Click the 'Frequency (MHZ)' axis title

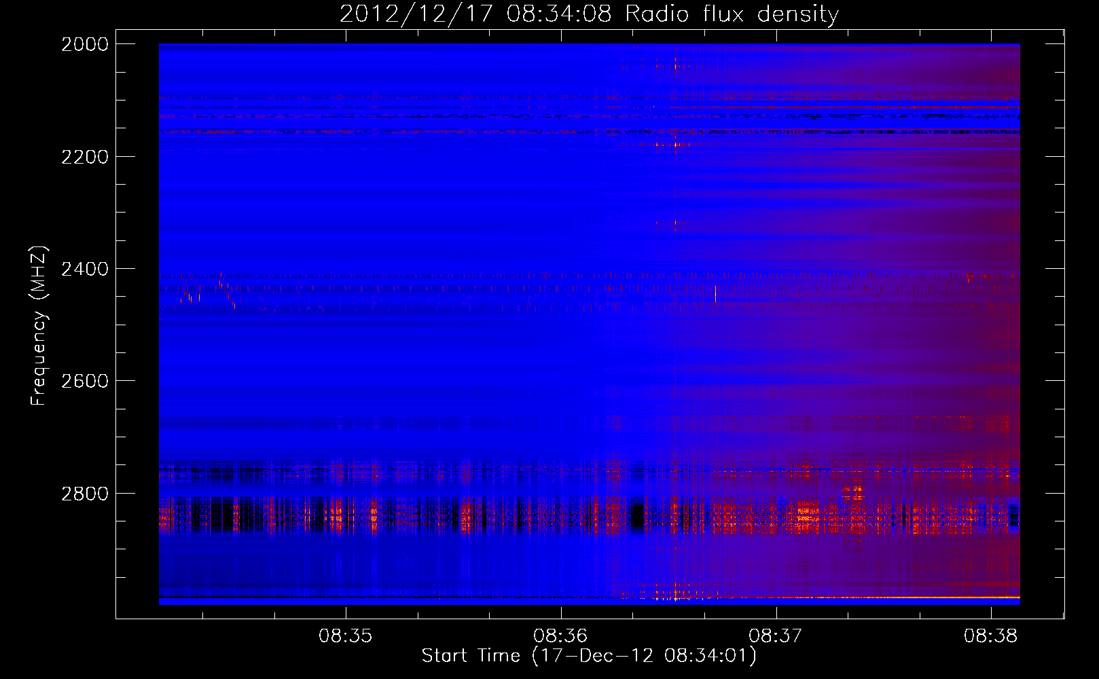(x=39, y=325)
